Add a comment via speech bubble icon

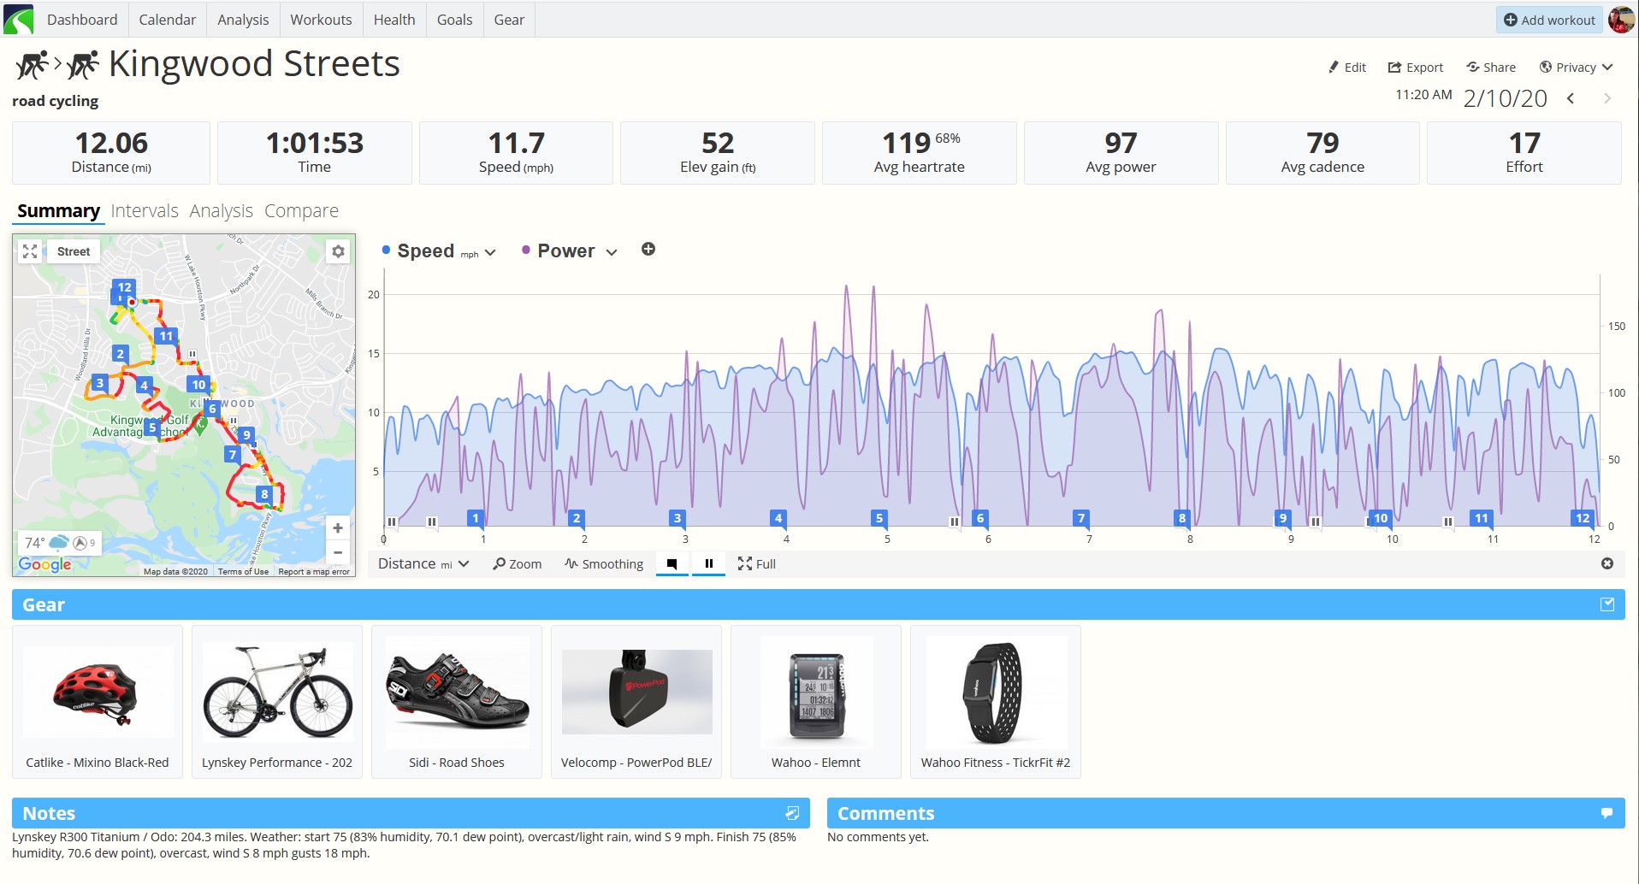[x=1606, y=813]
